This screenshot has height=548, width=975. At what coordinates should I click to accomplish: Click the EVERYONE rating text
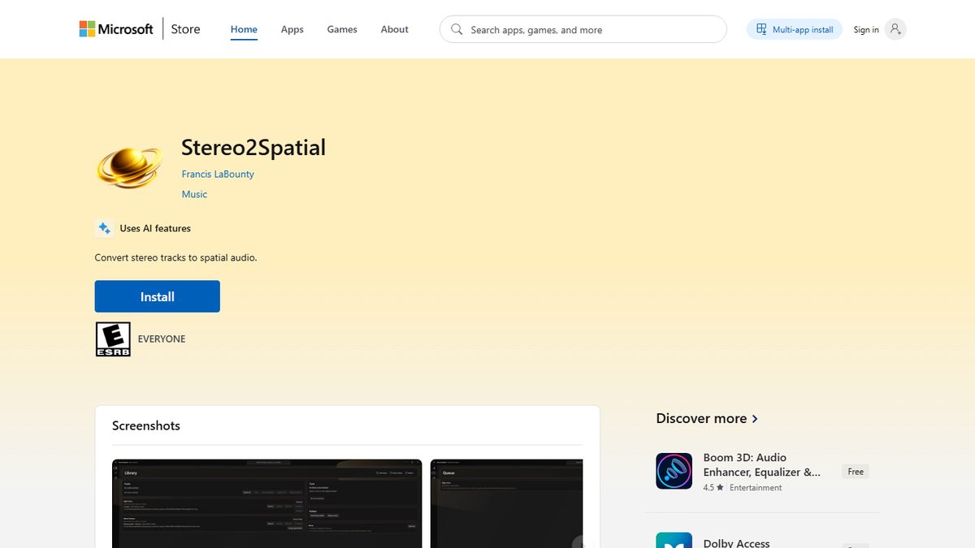click(162, 339)
